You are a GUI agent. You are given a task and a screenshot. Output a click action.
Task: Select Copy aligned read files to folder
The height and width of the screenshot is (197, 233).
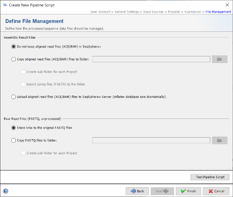(x=14, y=59)
